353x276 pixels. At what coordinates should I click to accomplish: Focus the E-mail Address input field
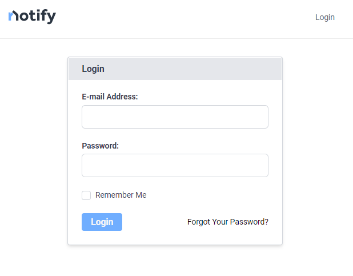[175, 117]
